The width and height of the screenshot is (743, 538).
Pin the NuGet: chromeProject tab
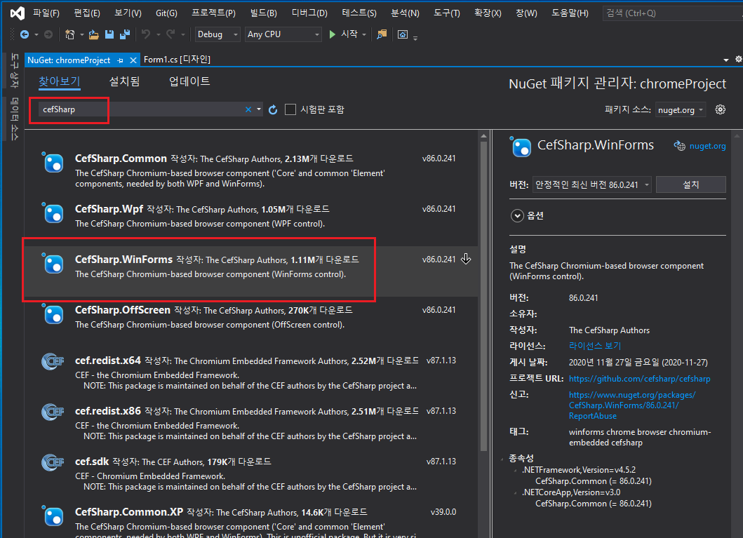point(121,60)
